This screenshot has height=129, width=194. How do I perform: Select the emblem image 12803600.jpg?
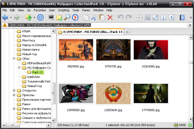(113, 94)
